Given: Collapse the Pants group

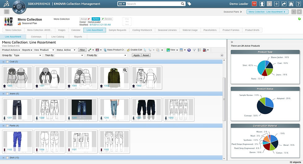Looking at the screenshot, I should pos(3,126).
